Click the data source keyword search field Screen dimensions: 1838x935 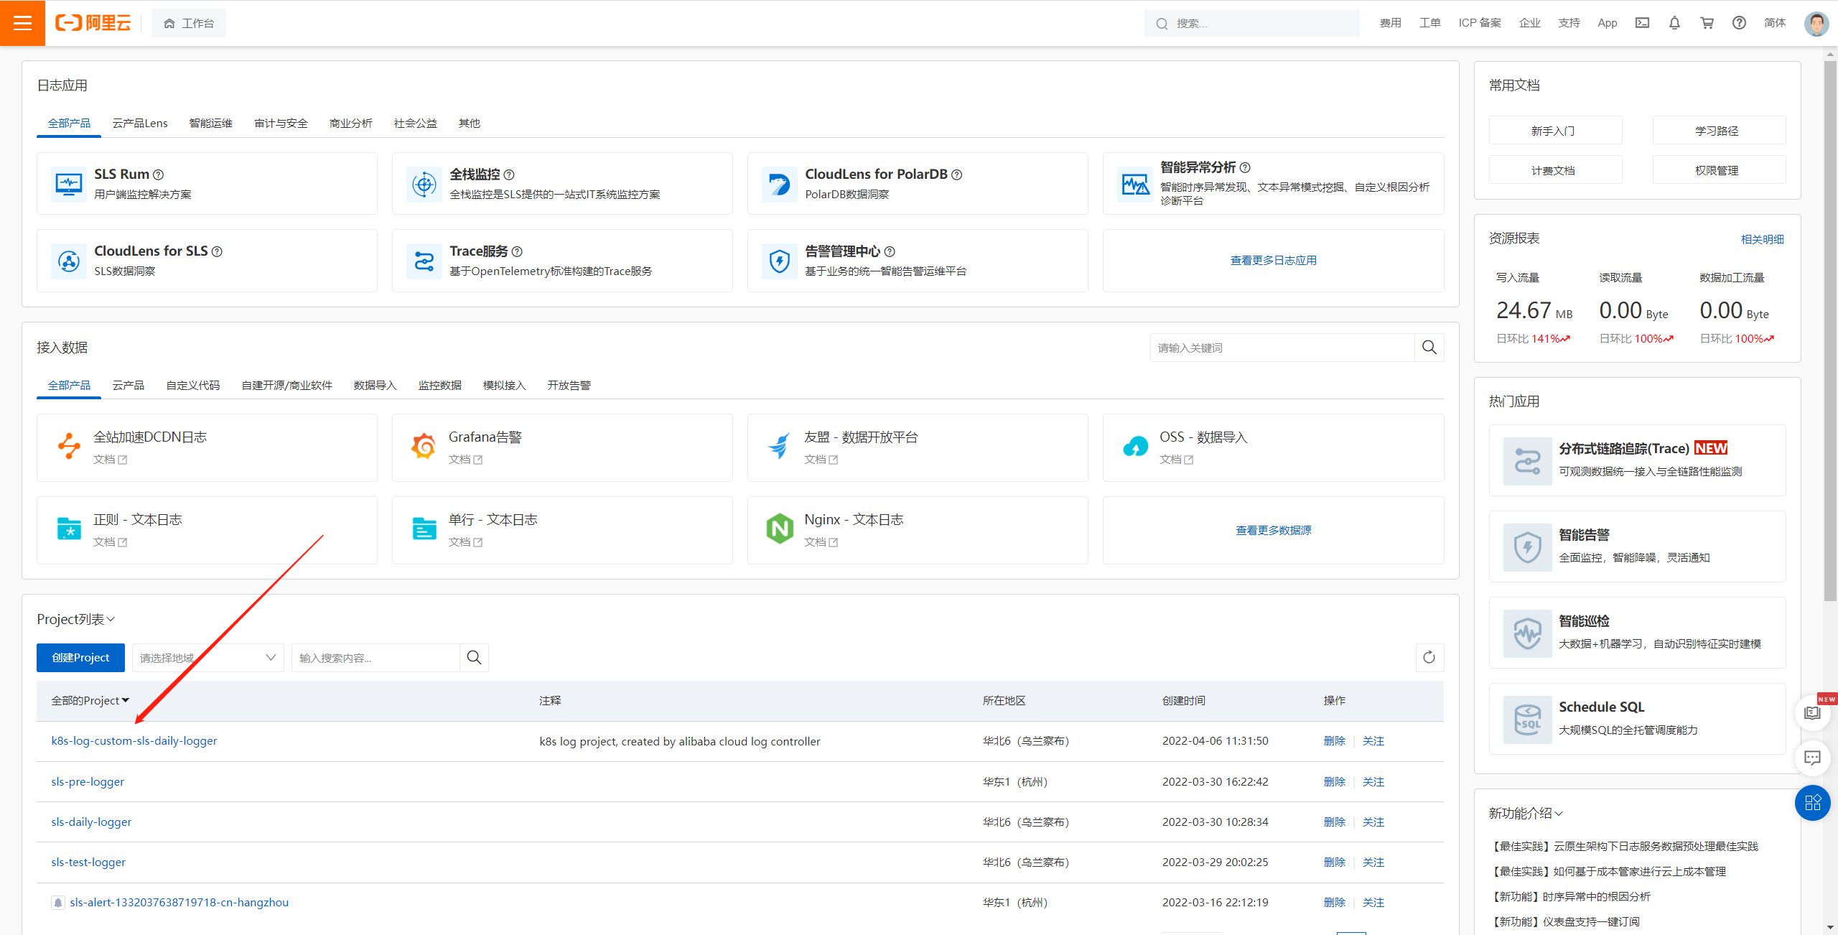point(1282,348)
